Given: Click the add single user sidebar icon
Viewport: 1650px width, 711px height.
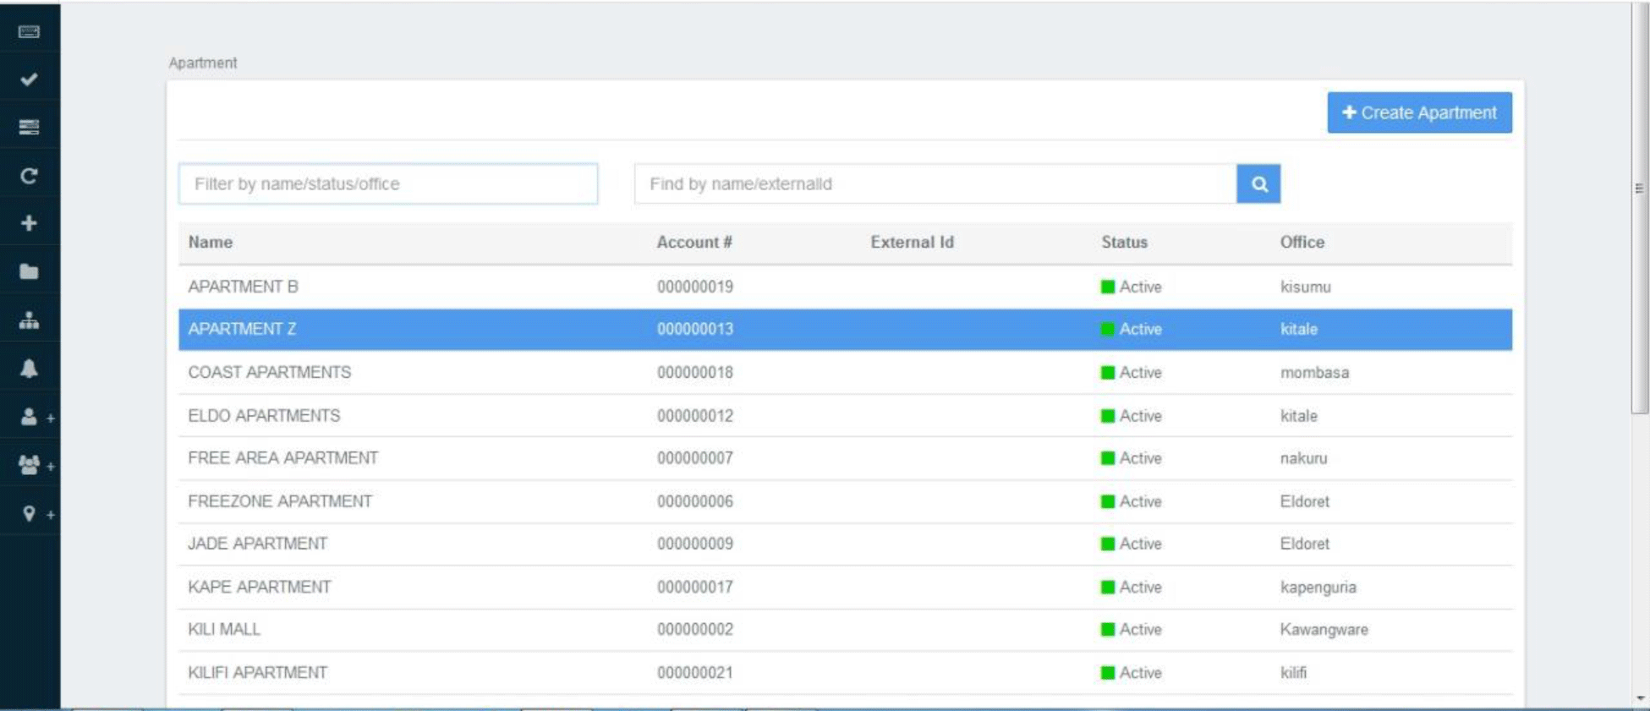Looking at the screenshot, I should [36, 417].
